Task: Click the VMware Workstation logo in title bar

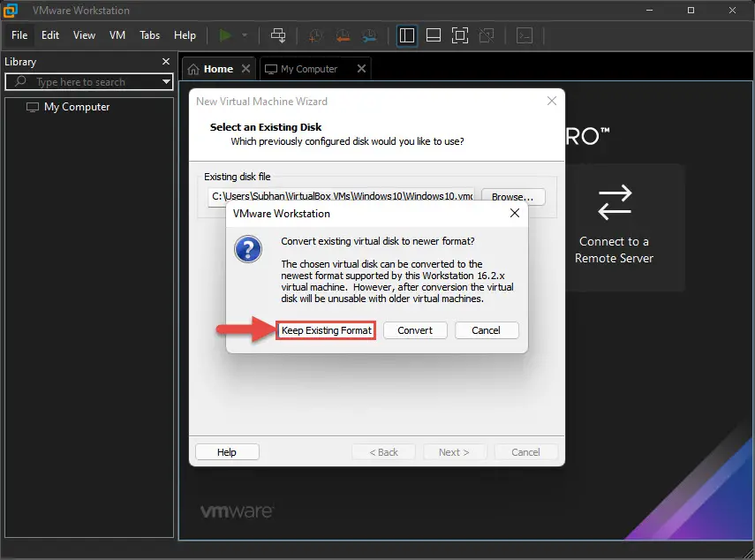Action: point(10,10)
